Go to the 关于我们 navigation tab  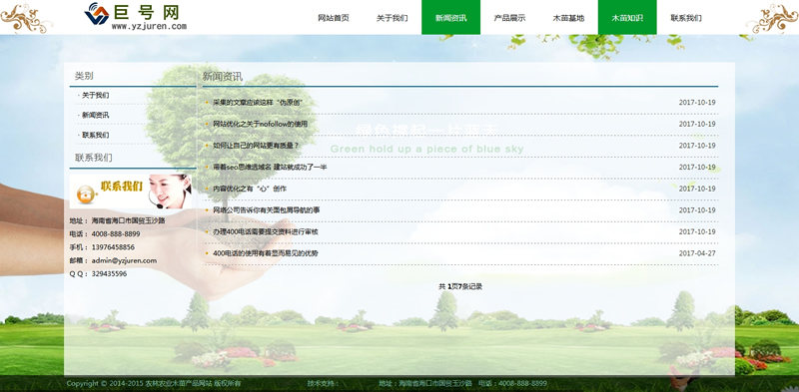pyautogui.click(x=392, y=18)
